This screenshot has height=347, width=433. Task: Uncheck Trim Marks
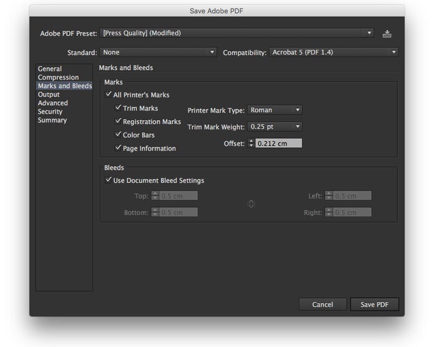[x=118, y=108]
